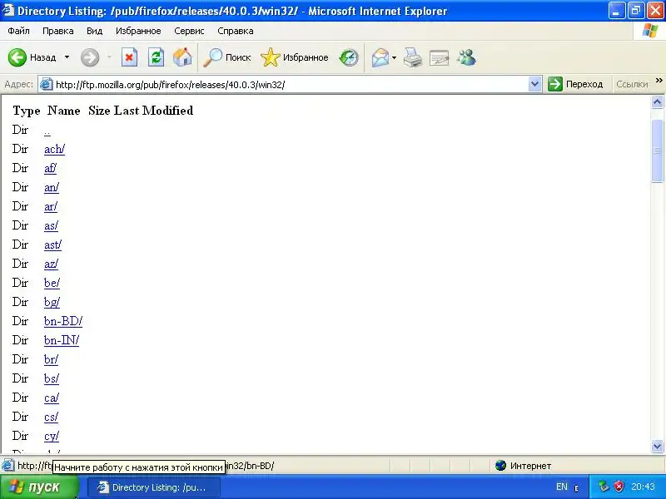The width and height of the screenshot is (666, 499).
Task: Open the az/ directory link
Action: (x=51, y=264)
